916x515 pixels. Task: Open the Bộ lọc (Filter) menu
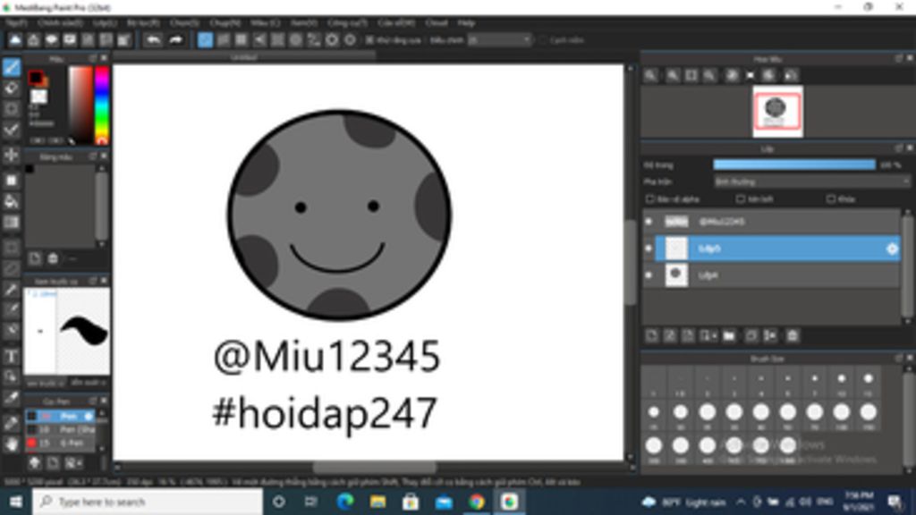click(x=143, y=22)
